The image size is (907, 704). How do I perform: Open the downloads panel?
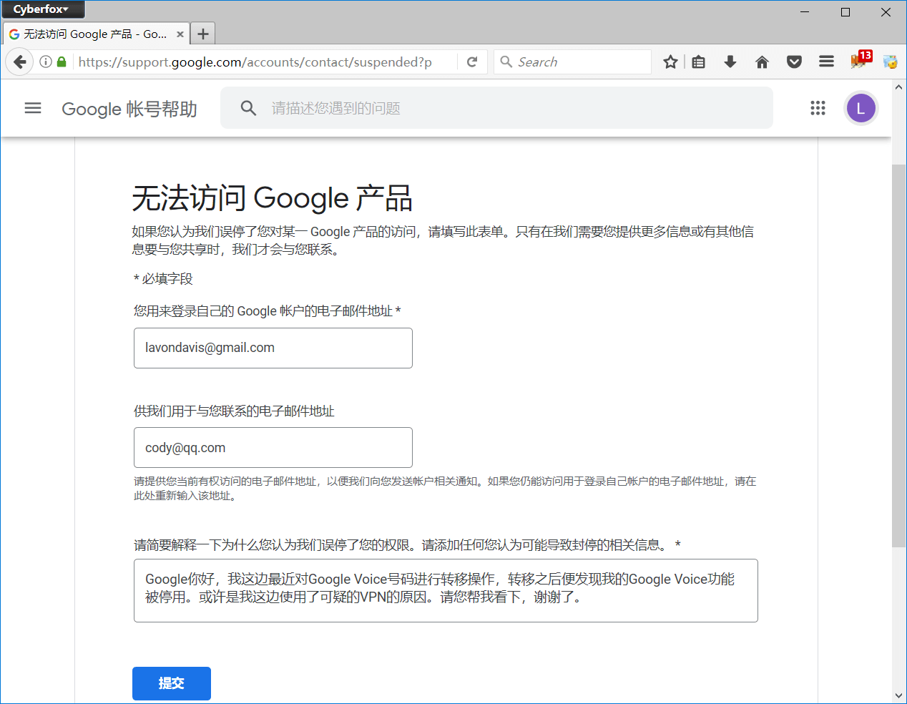730,62
